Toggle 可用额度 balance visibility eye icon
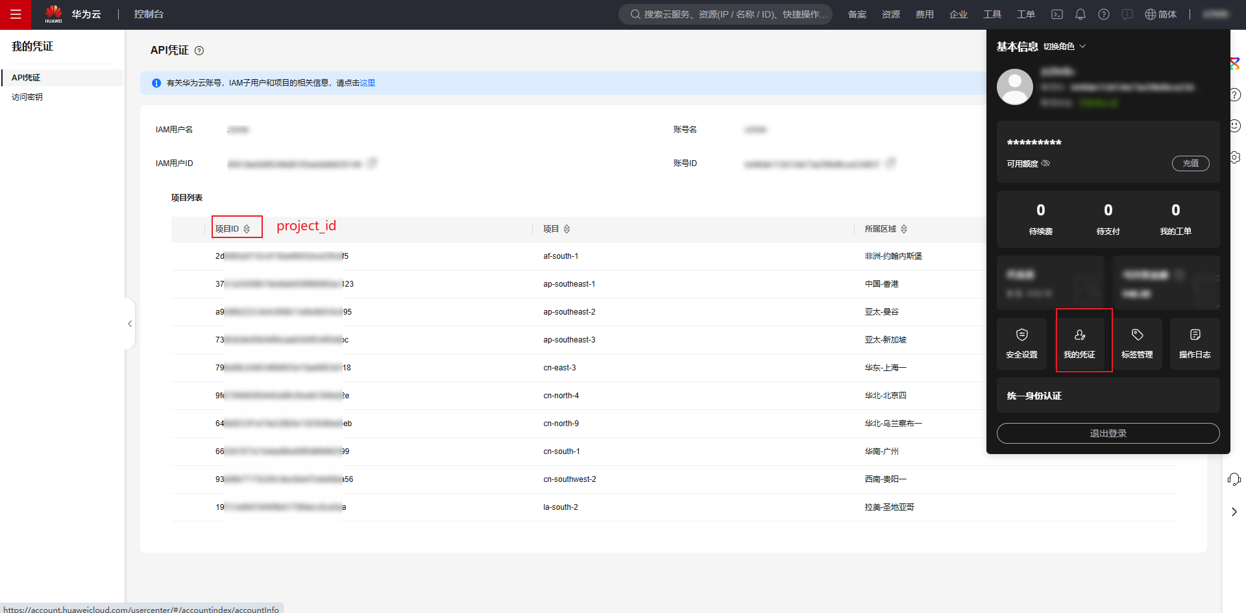 [x=1045, y=163]
